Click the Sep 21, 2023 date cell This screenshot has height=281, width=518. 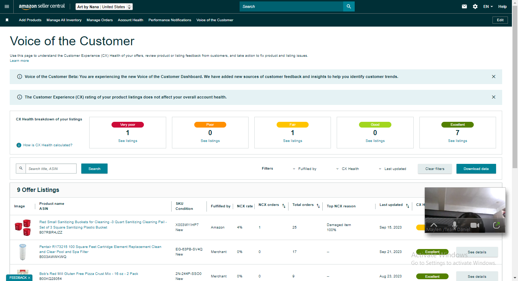(x=391, y=252)
